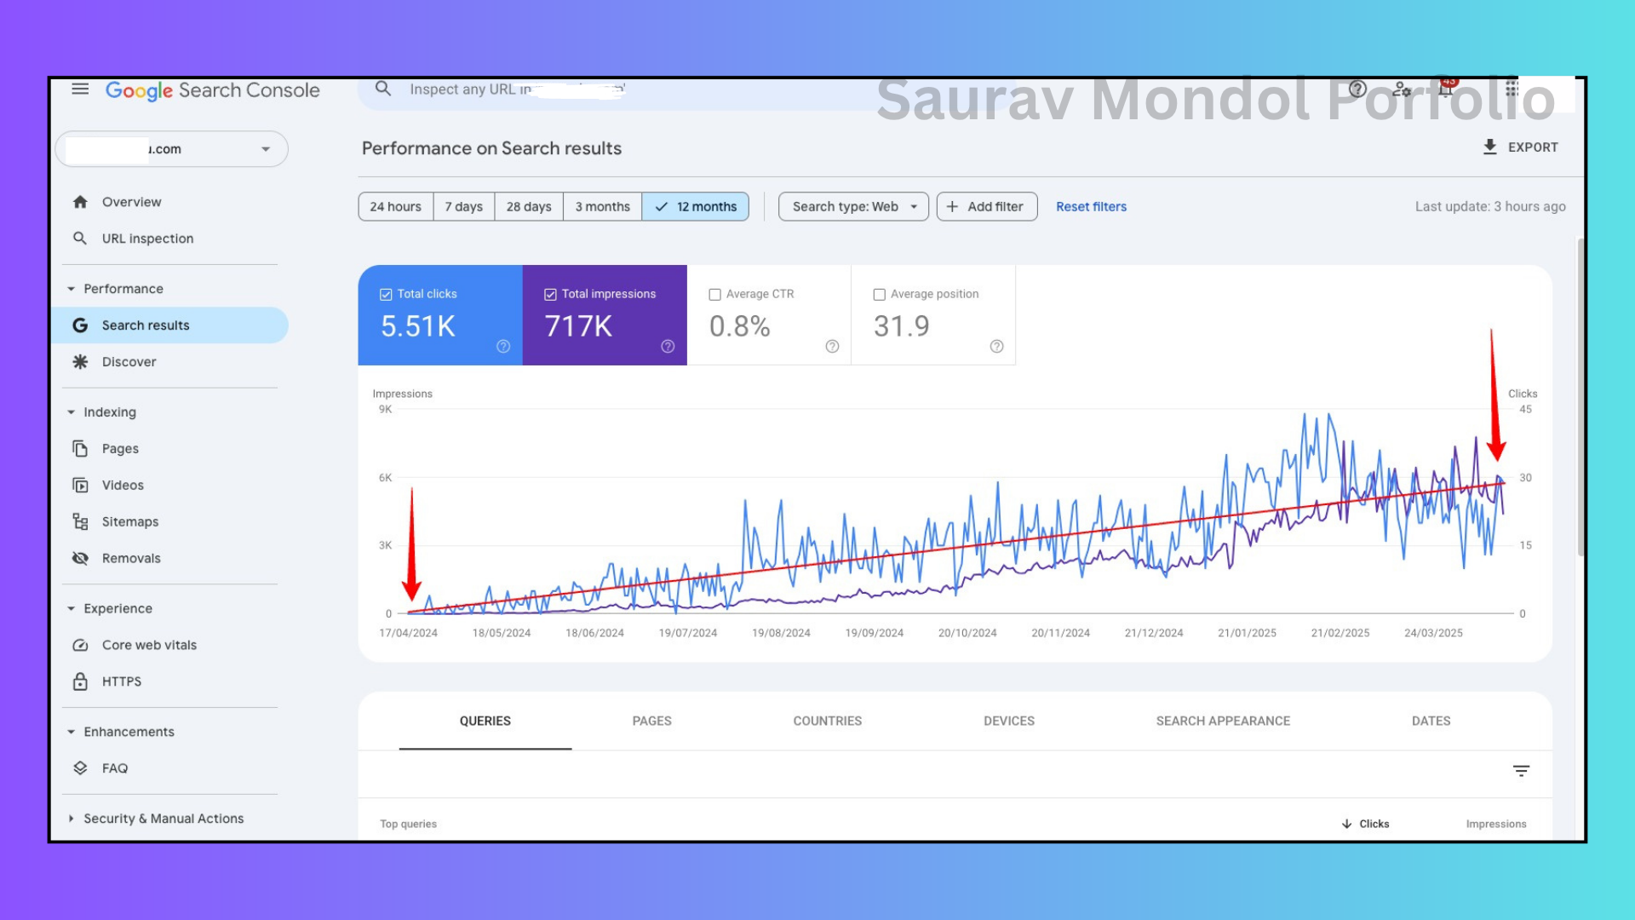The height and width of the screenshot is (920, 1635).
Task: Collapse the Indexing section
Action: click(71, 412)
